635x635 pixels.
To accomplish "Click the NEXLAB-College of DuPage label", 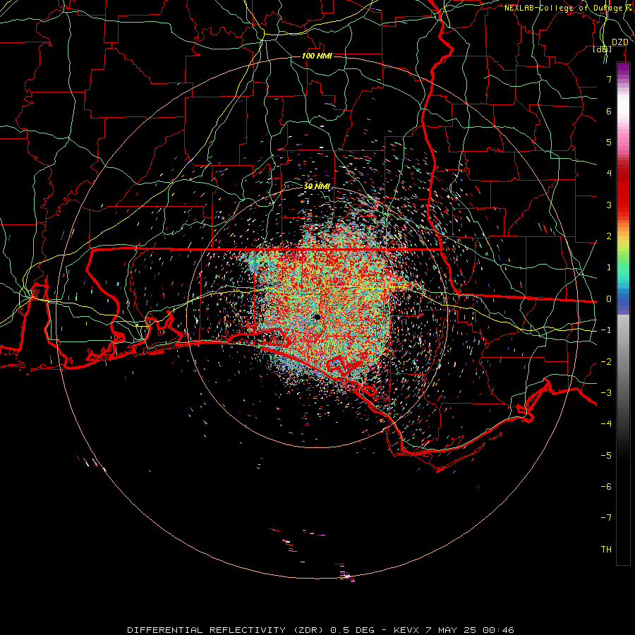I will (x=567, y=8).
